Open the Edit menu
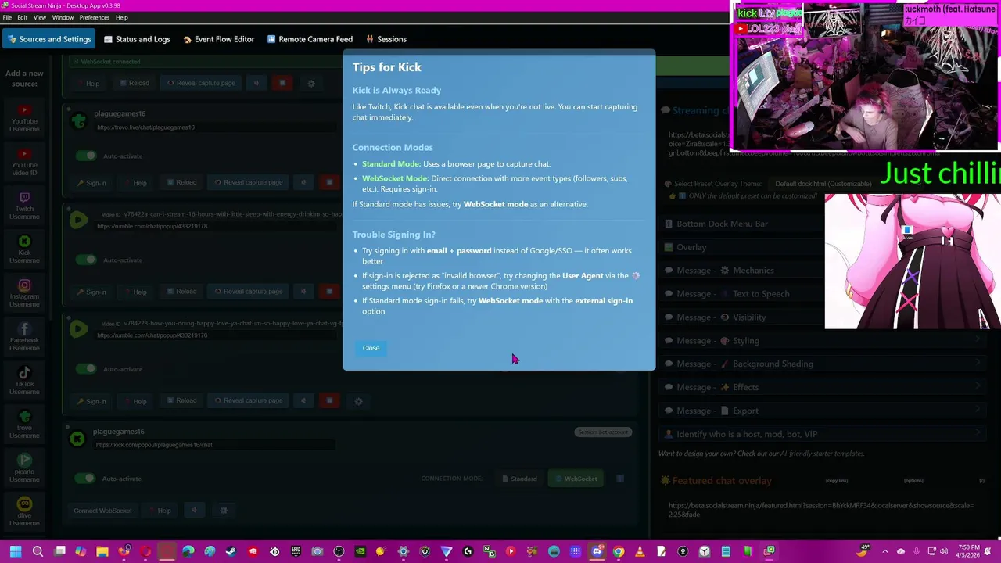Viewport: 1001px width, 563px height. click(23, 17)
